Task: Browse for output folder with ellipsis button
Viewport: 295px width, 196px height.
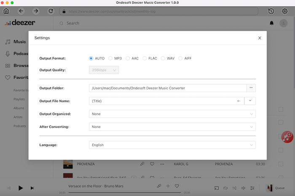Action: (251, 88)
